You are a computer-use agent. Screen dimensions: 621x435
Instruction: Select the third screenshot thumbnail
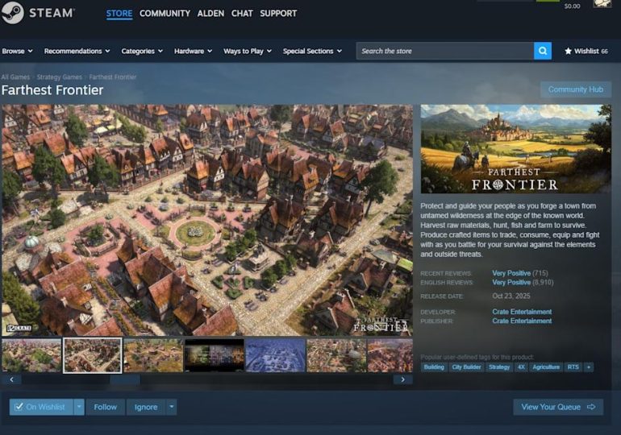[x=153, y=355]
